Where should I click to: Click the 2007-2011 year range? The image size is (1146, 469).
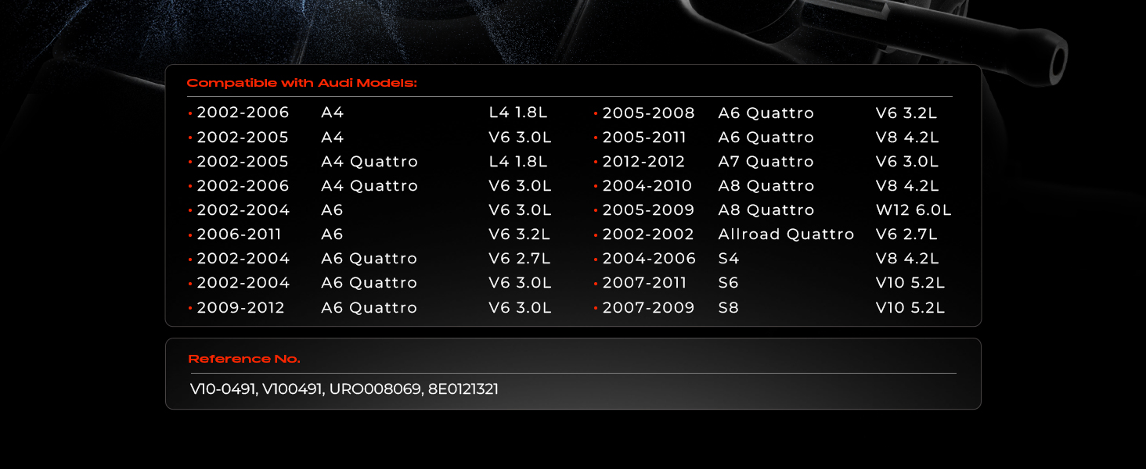pos(644,283)
